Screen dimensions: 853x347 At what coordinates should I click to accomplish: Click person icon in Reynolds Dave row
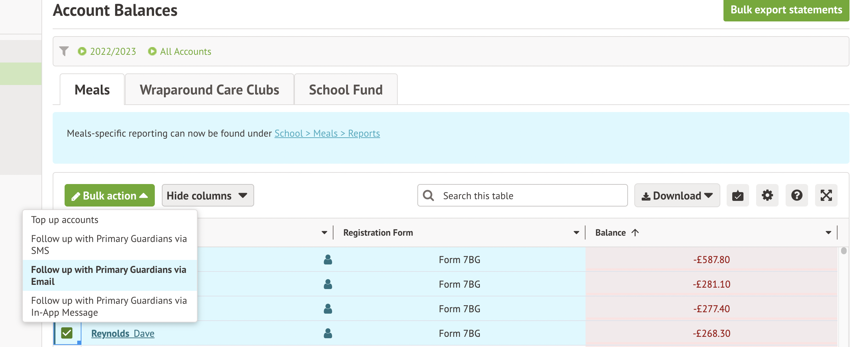pyautogui.click(x=328, y=333)
